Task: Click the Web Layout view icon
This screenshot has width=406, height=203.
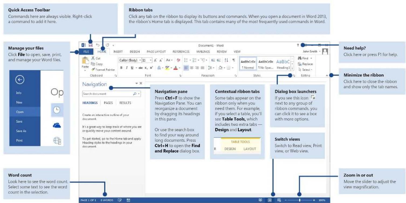Action: [279, 200]
